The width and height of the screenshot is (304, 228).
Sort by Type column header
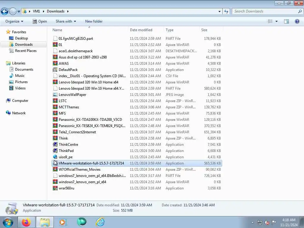click(170, 30)
